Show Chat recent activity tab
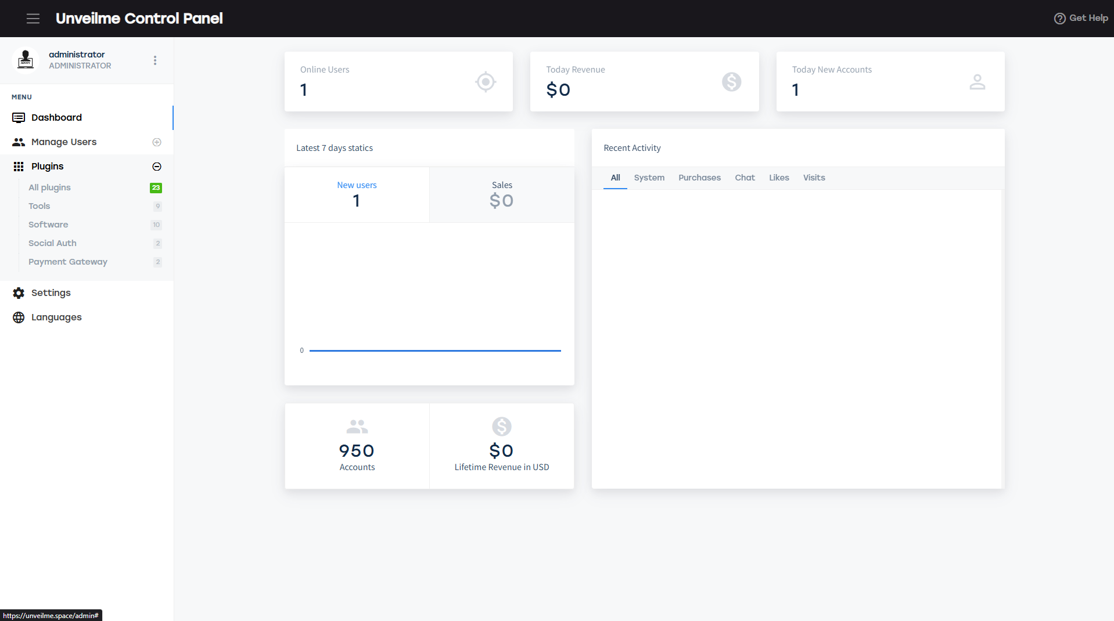 [745, 178]
